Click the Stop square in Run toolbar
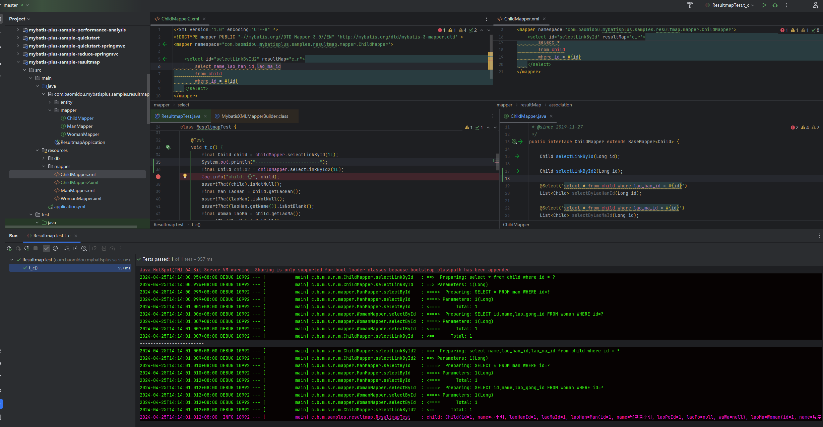The image size is (823, 427). 36,248
